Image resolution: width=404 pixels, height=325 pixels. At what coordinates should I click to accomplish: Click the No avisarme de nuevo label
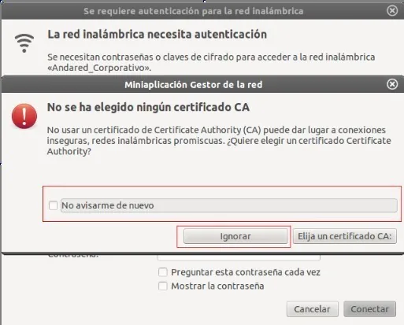coord(108,205)
